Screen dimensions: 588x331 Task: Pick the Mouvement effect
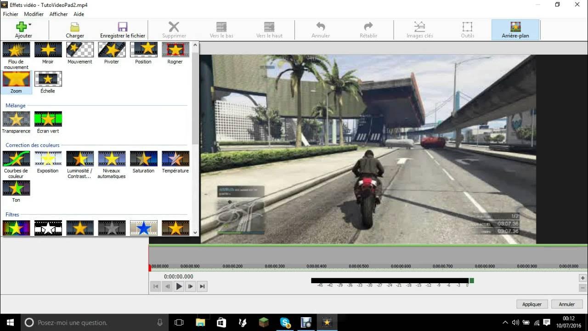coord(80,53)
